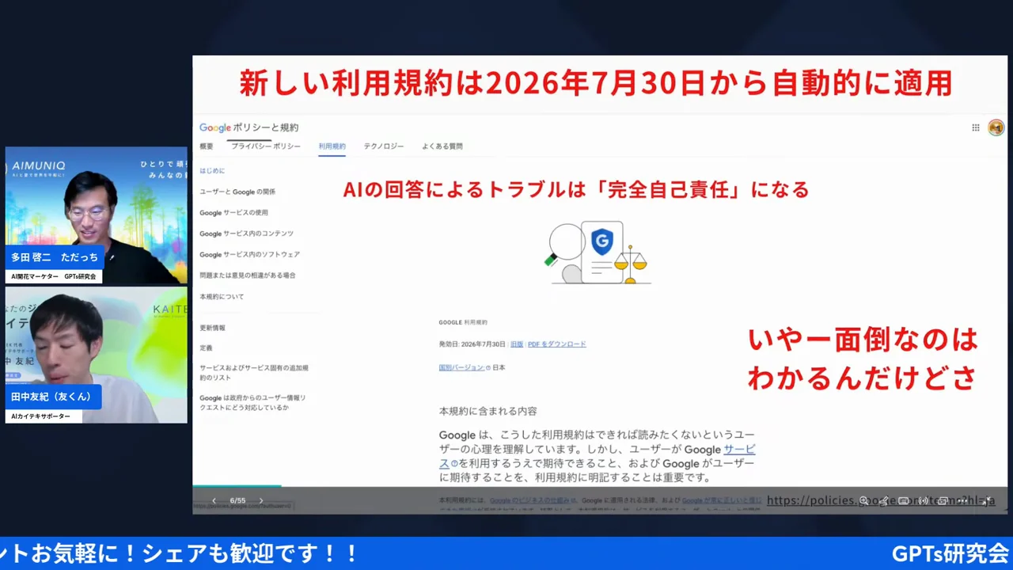Select the 利用規約 tab
This screenshot has width=1013, height=570.
[x=332, y=146]
